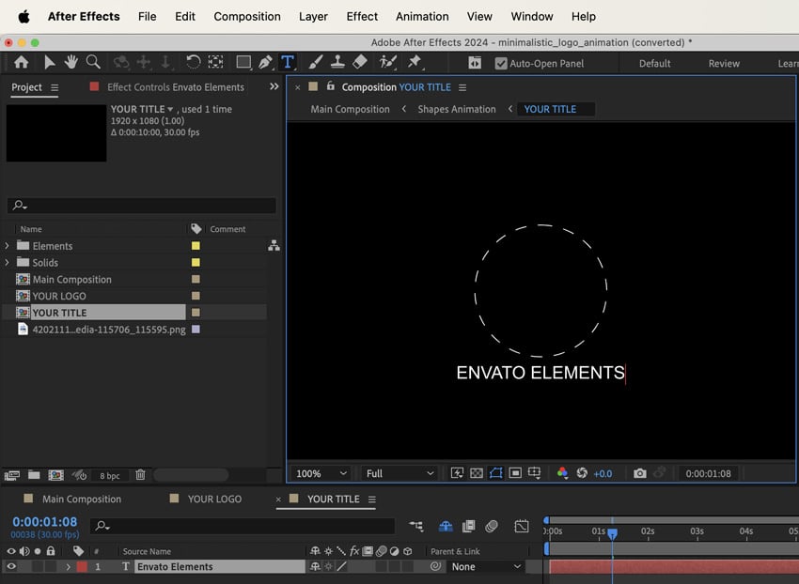The image size is (799, 584).
Task: Expand the Envato Elements layer properties
Action: click(68, 567)
